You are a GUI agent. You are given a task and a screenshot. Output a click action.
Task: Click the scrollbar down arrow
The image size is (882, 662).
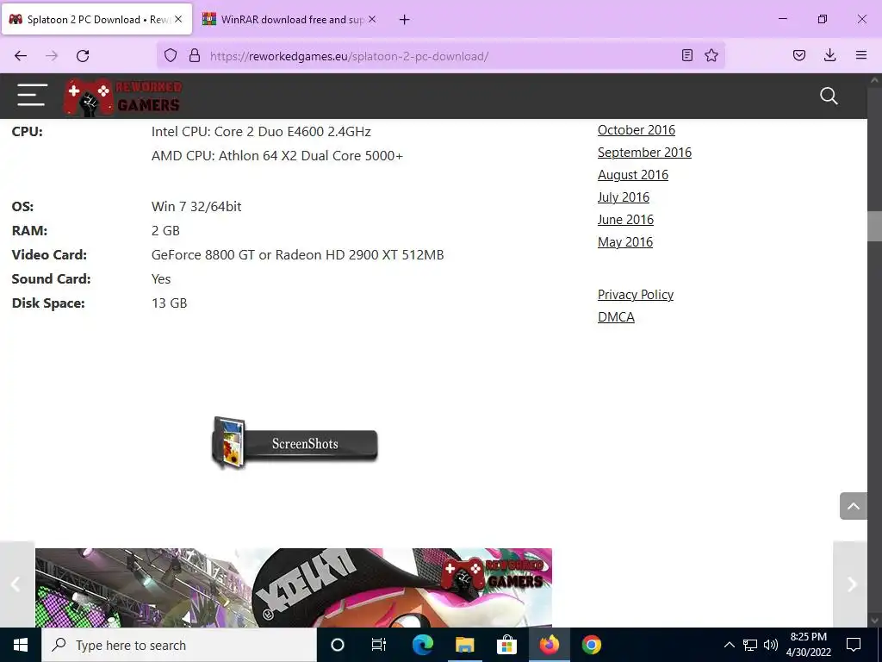pyautogui.click(x=875, y=621)
